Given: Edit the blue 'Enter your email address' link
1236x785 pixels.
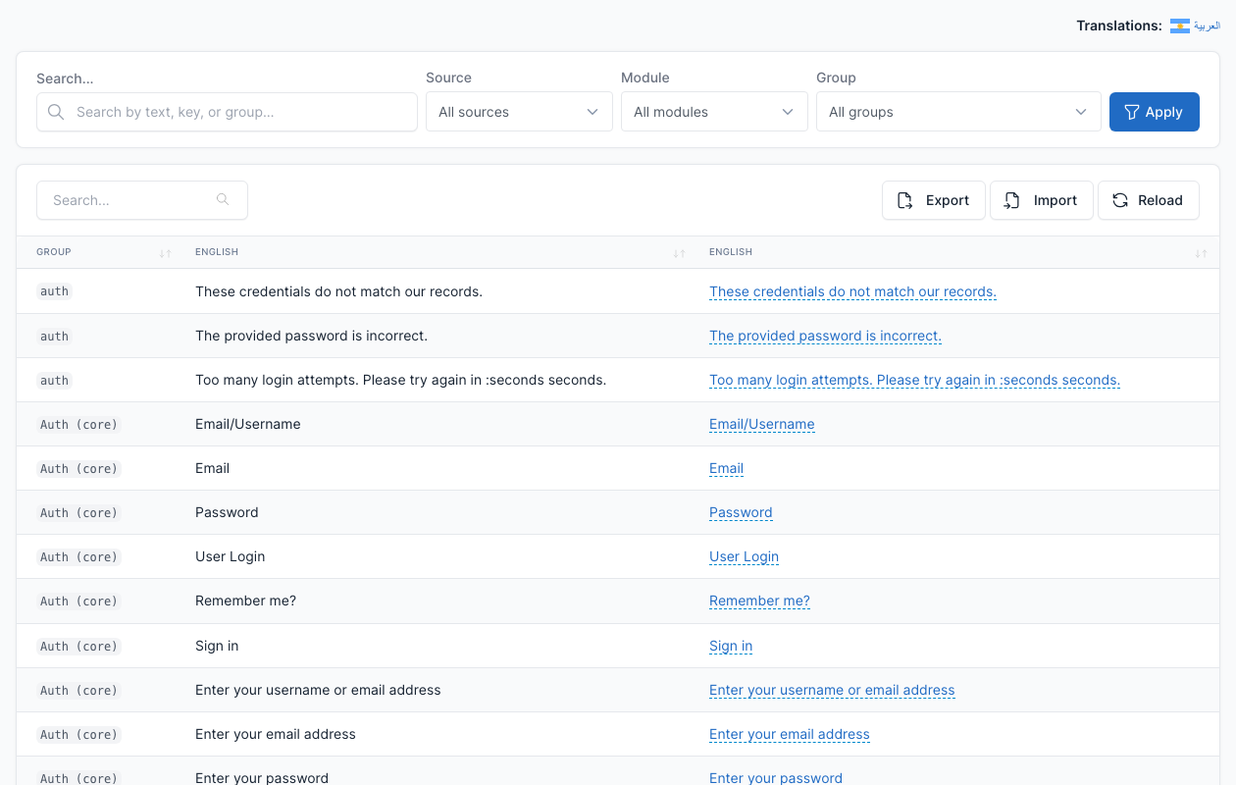Looking at the screenshot, I should click(790, 734).
